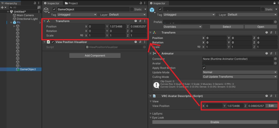
Task: Toggle constrained proportions link in left Scale row
Action: pyautogui.click(x=82, y=35)
